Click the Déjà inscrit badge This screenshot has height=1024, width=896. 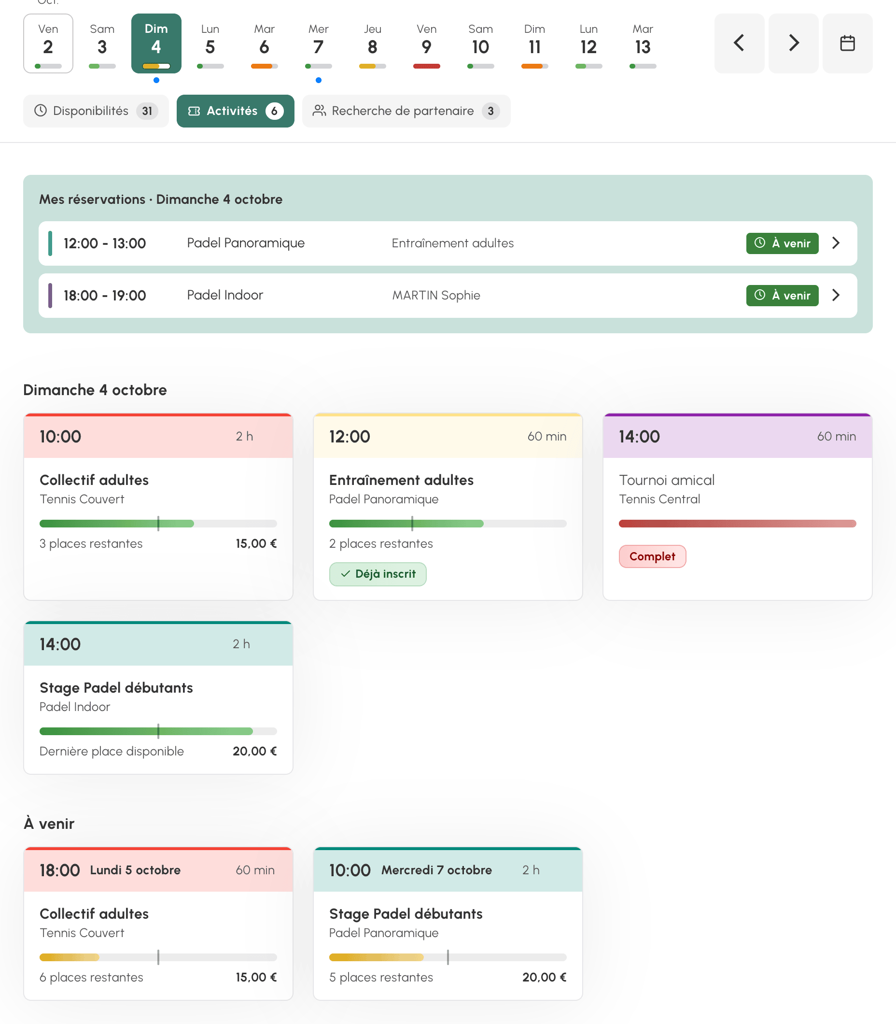pos(378,574)
